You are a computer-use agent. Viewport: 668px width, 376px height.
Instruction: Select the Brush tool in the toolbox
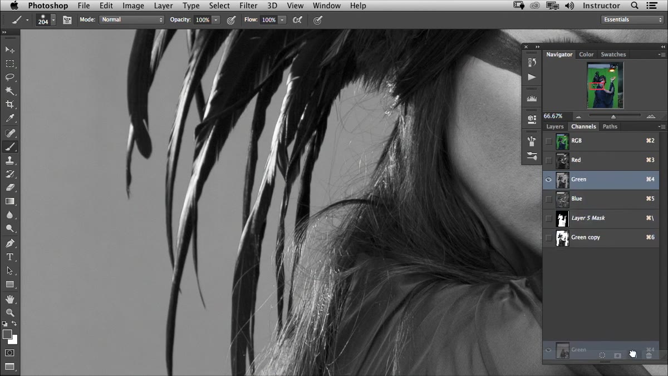(10, 147)
